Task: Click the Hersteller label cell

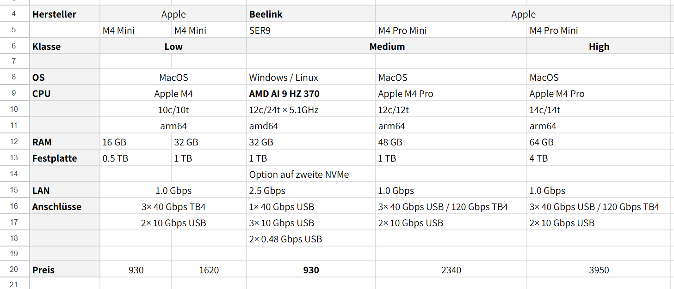Action: pos(65,14)
